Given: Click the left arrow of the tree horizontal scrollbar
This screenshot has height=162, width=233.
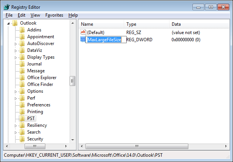Looking at the screenshot, I should click(x=7, y=146).
